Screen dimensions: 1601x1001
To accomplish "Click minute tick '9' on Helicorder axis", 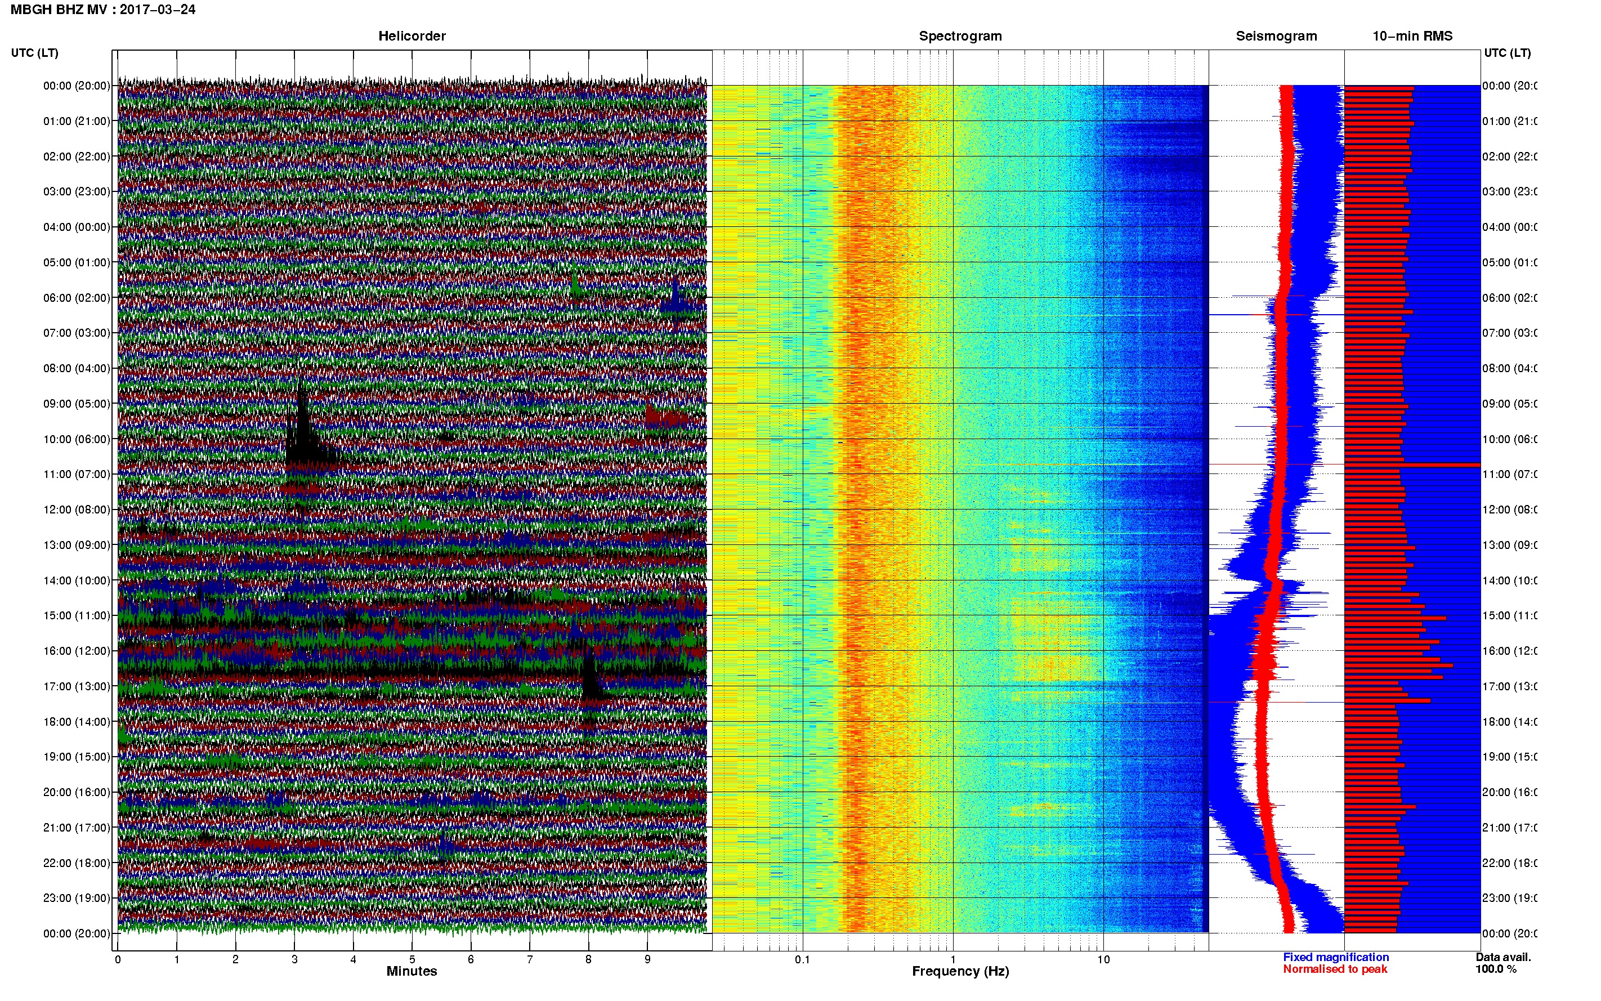I will click(x=647, y=959).
